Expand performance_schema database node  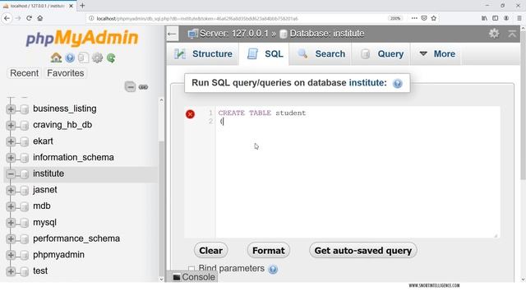(11, 239)
